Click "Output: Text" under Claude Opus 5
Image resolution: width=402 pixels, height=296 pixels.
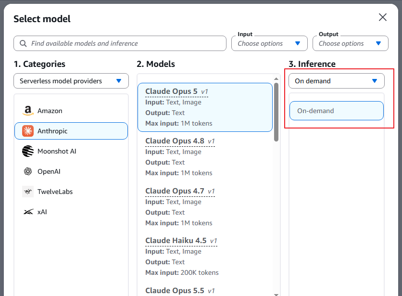tap(165, 113)
